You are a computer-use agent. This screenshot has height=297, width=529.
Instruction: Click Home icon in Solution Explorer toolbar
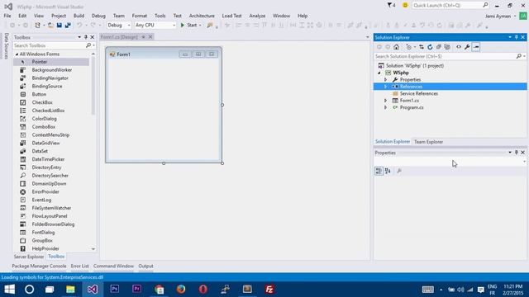[397, 47]
